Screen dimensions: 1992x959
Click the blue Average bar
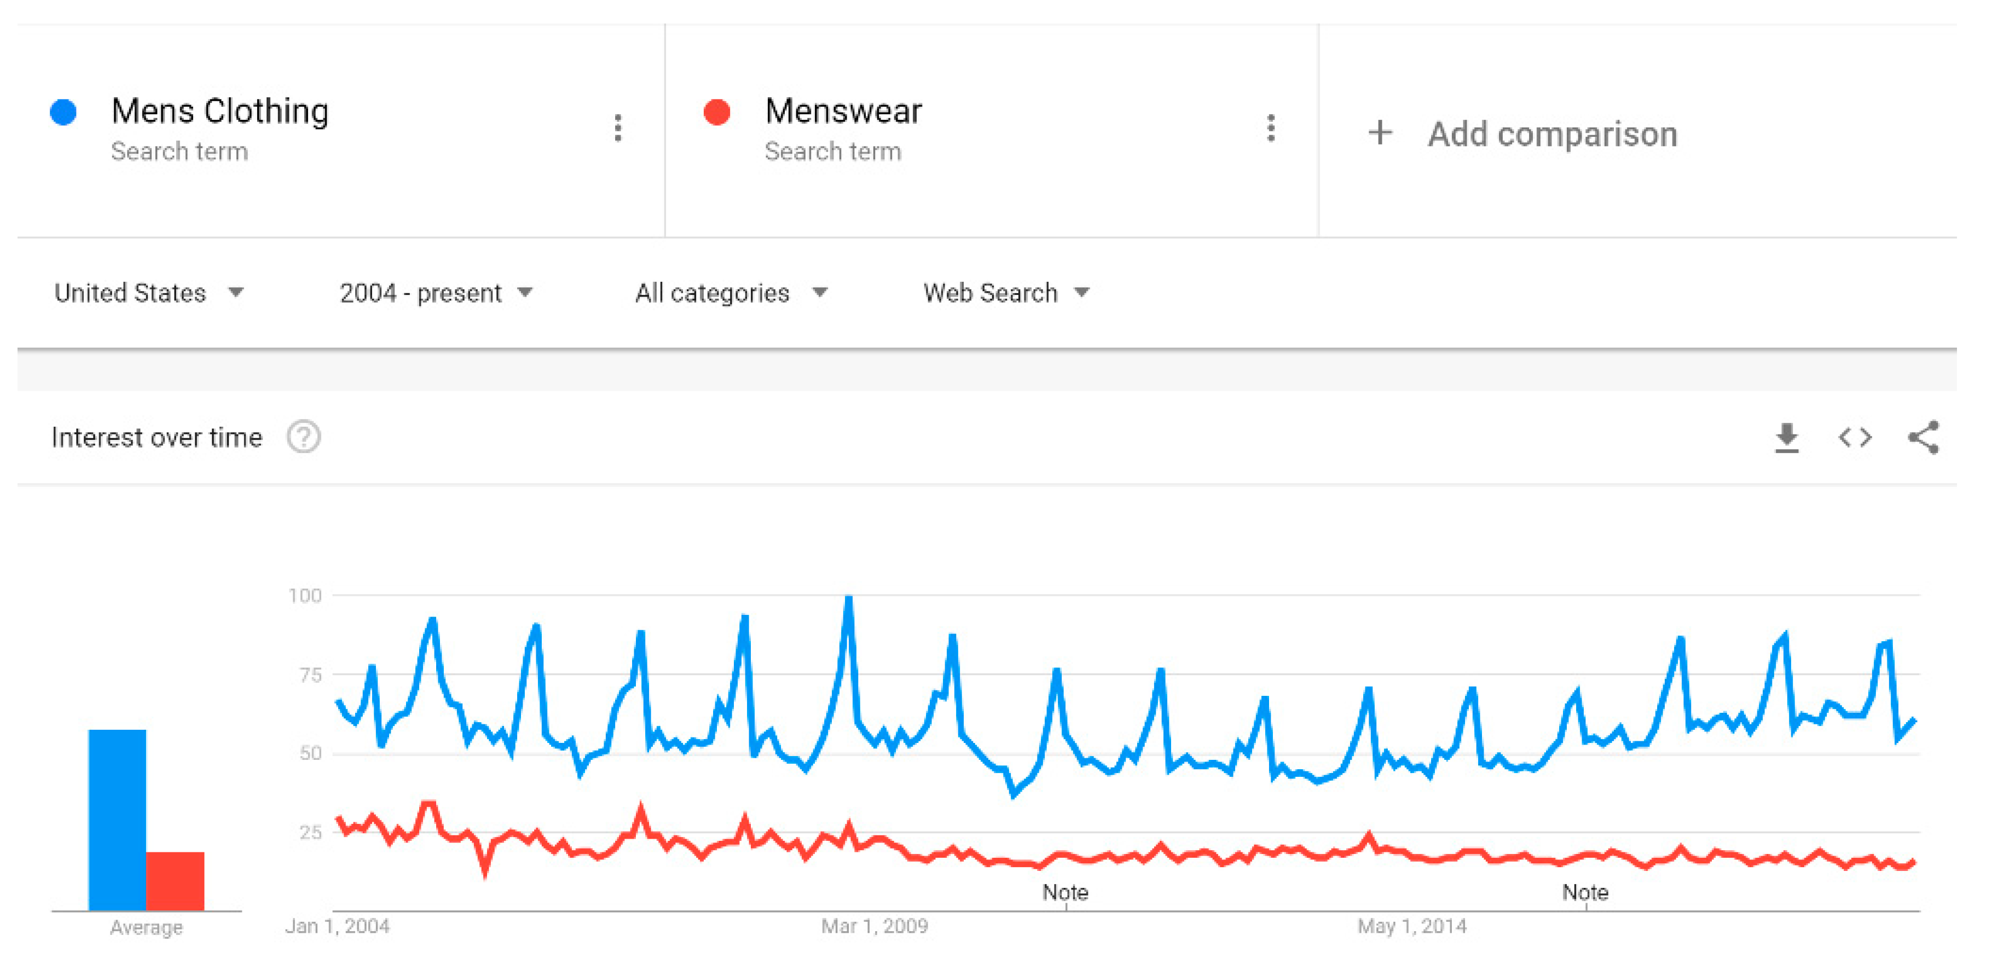pos(118,819)
